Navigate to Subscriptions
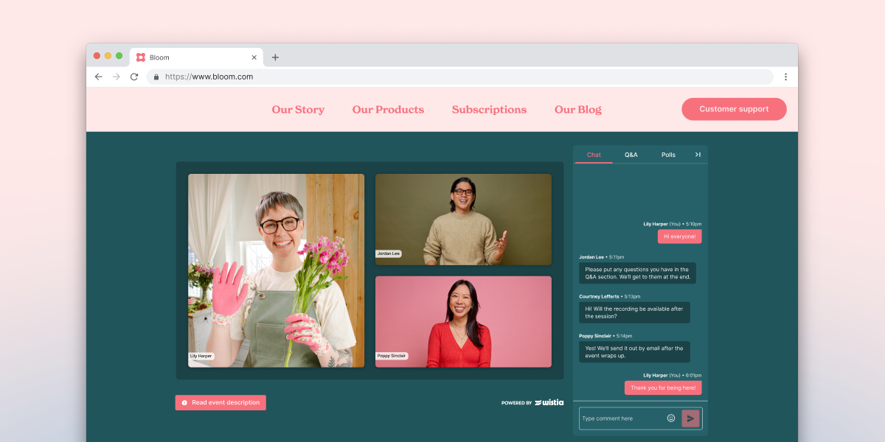Image resolution: width=885 pixels, height=442 pixels. 489,109
